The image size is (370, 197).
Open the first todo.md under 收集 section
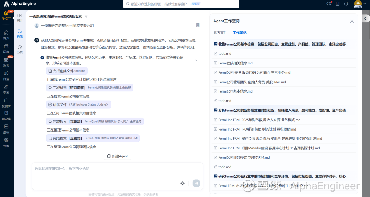click(284, 53)
